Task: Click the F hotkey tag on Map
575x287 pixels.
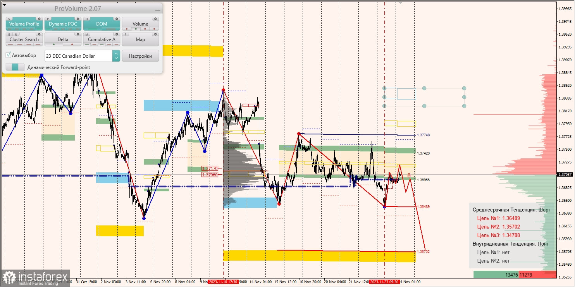Action: (x=126, y=34)
